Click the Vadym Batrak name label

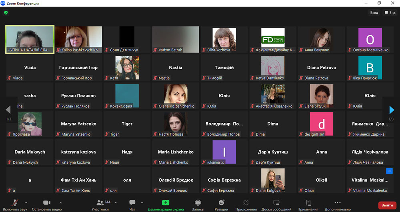point(170,50)
